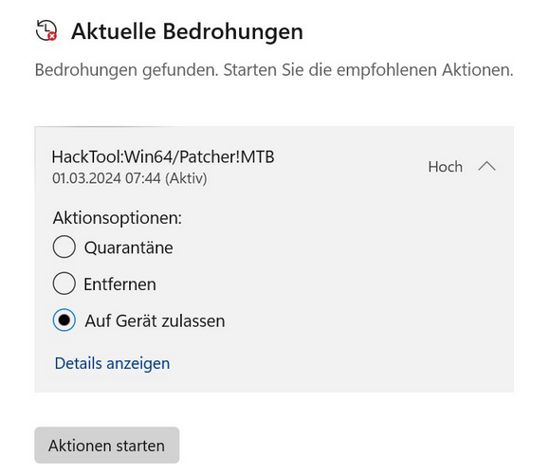Image resolution: width=550 pixels, height=475 pixels.
Task: Click the Aktionsoptionen label
Action: pos(118,218)
